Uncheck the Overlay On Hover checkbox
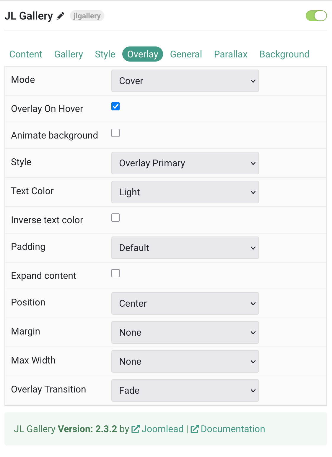332x457 pixels. click(115, 106)
